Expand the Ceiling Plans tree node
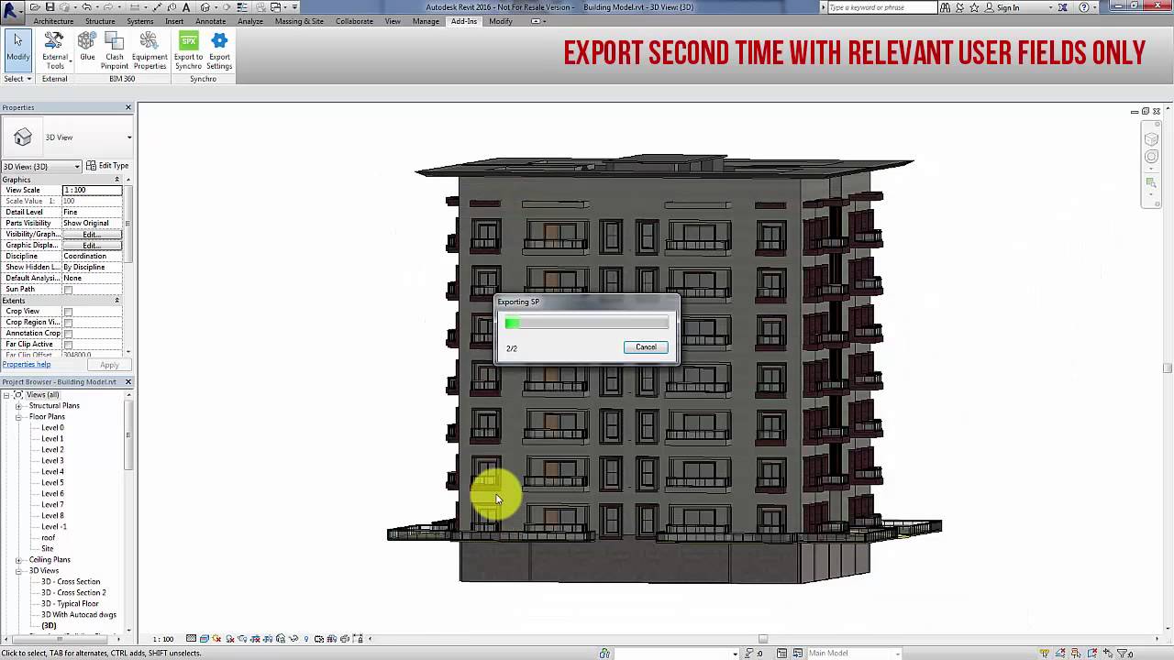The image size is (1174, 660). [18, 560]
